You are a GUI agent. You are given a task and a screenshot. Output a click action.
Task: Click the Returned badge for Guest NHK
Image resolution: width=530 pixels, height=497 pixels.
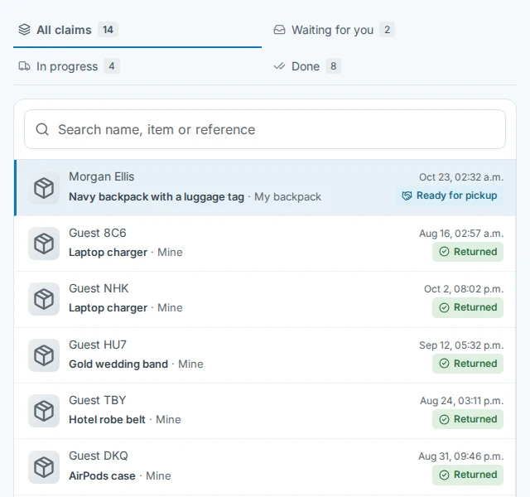[x=468, y=307]
